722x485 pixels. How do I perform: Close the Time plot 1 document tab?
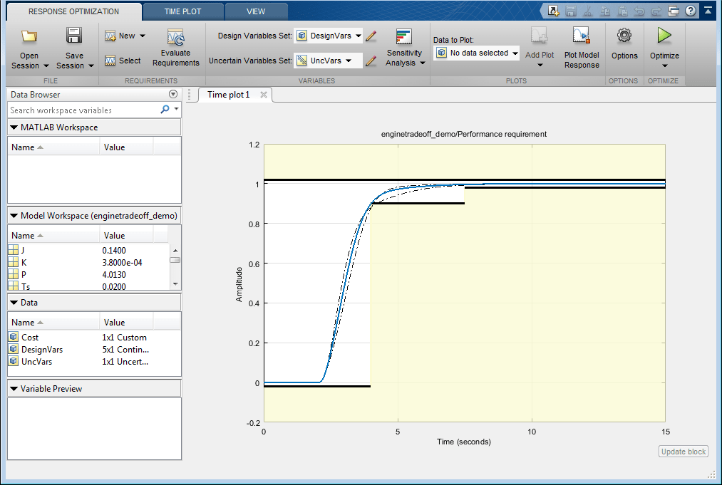[264, 95]
